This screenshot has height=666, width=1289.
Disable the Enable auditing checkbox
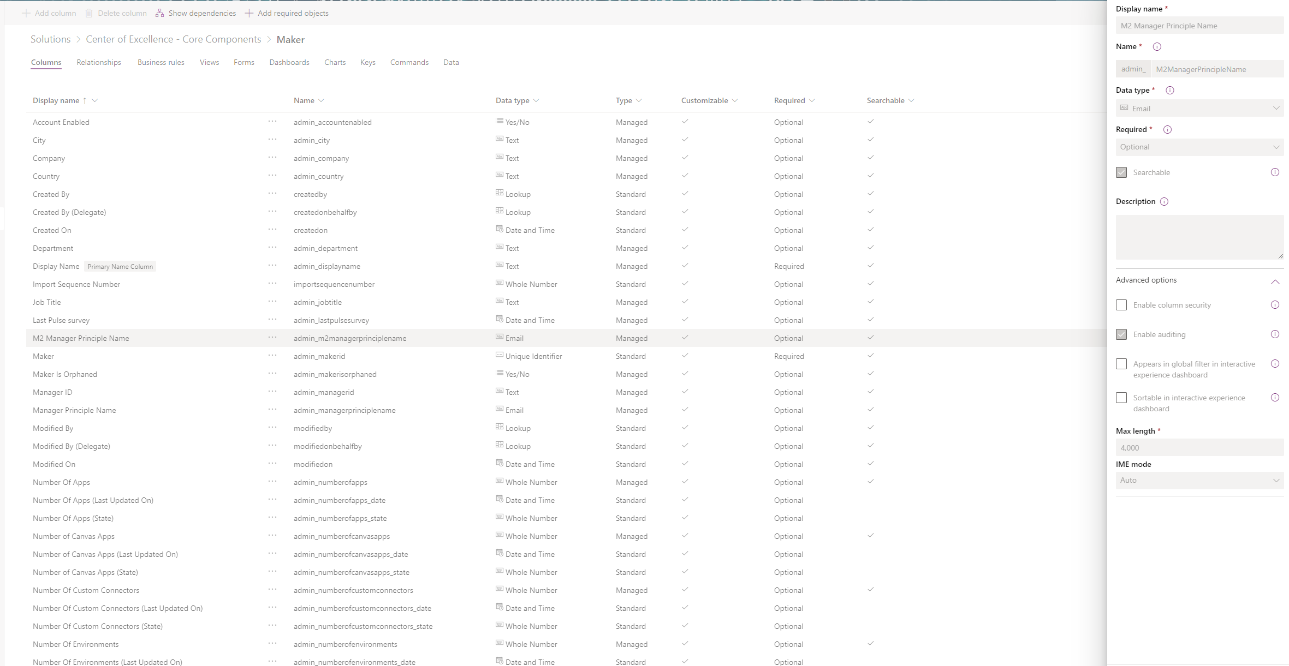tap(1122, 334)
